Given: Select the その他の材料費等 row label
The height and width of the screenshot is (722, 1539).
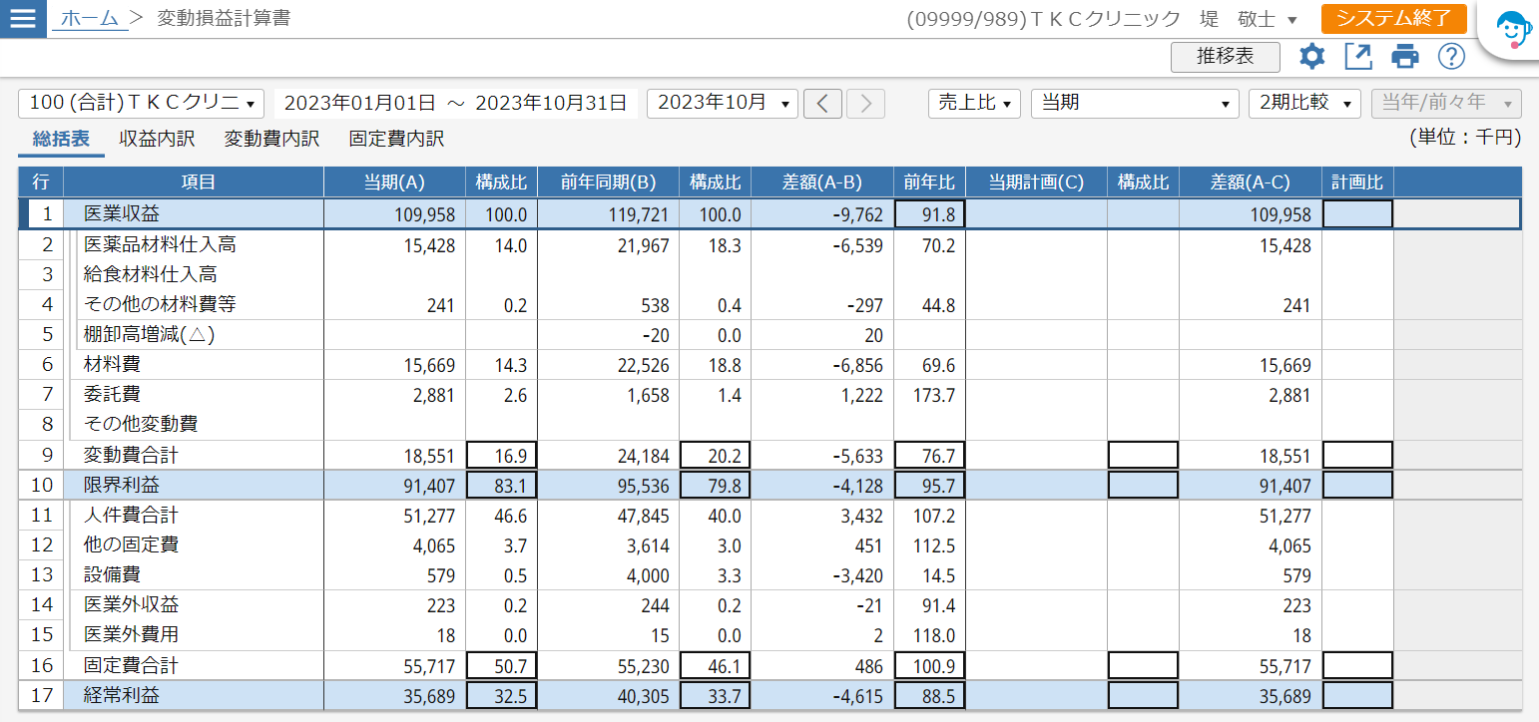Looking at the screenshot, I should click(x=160, y=304).
